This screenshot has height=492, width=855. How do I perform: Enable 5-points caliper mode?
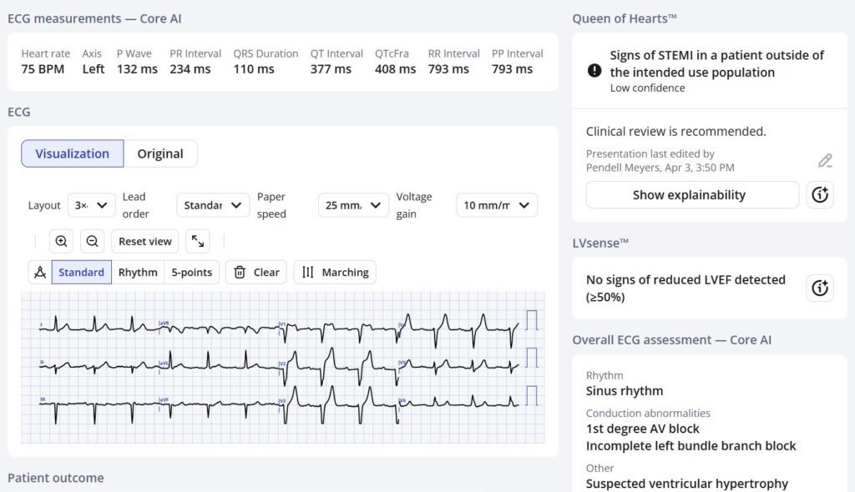[192, 272]
